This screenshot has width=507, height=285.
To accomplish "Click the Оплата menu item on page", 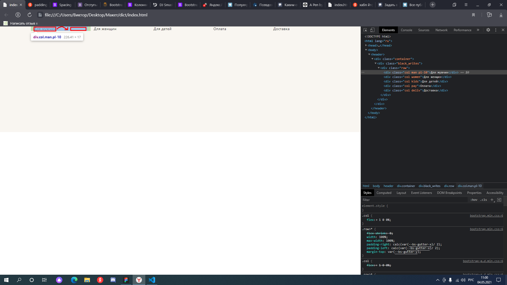I will pos(220,29).
